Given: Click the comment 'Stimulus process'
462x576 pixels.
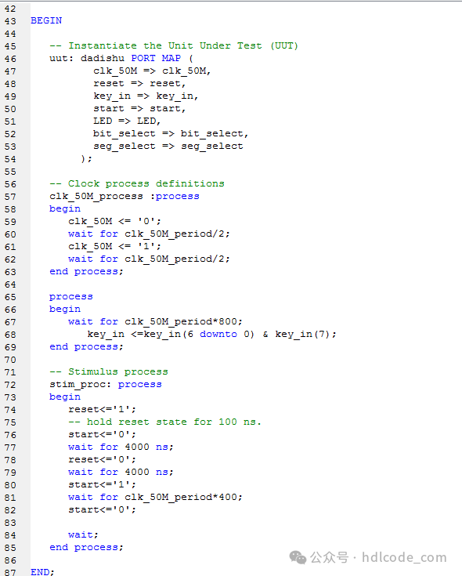Looking at the screenshot, I should click(x=109, y=371).
